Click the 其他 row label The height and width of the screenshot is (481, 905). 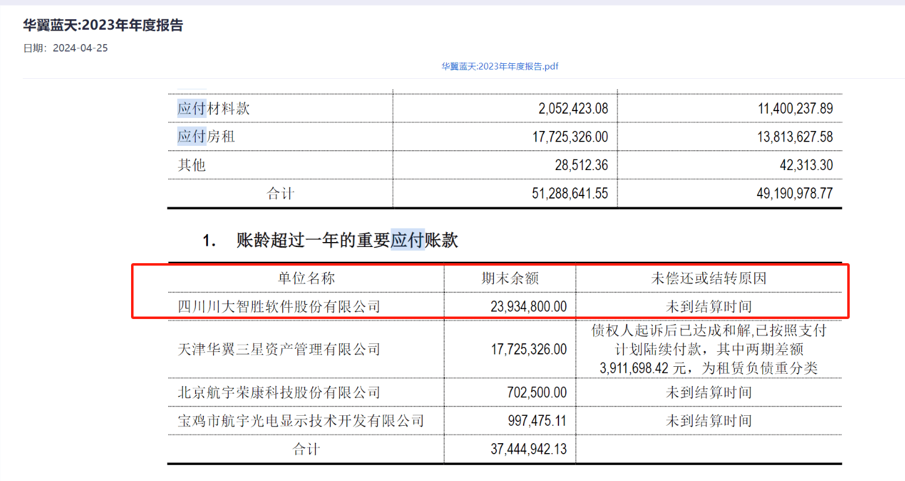click(x=191, y=165)
